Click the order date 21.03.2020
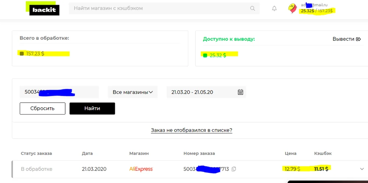 tap(94, 169)
